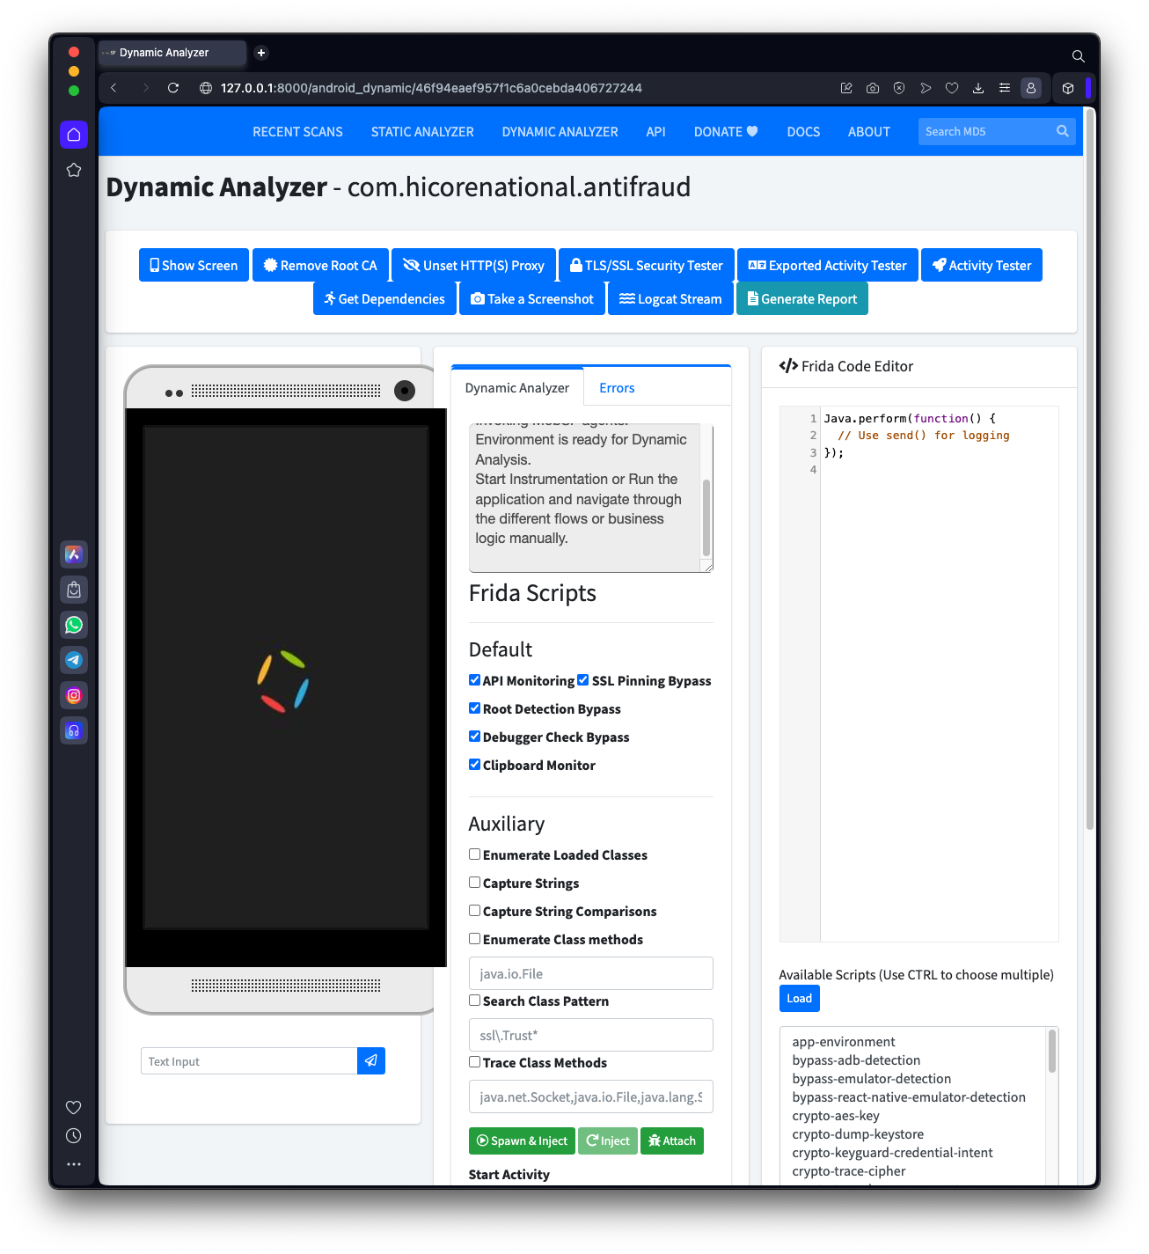Open Telegram from the browser sidebar
This screenshot has height=1254, width=1149.
[x=74, y=660]
